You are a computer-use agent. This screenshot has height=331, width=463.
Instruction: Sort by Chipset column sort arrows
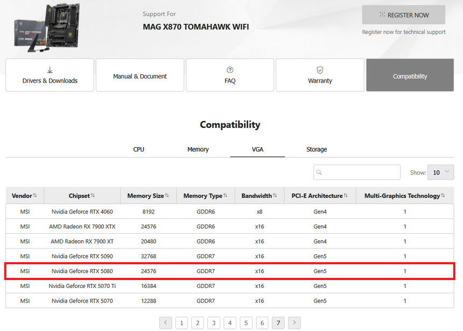click(x=93, y=196)
